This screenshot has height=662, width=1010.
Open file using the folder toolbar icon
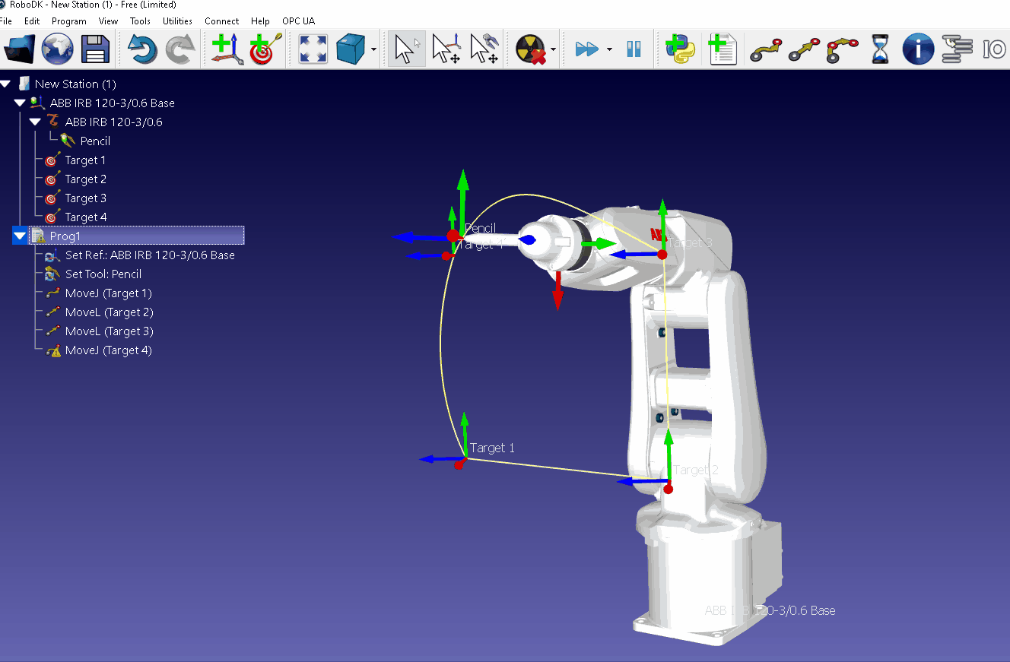tap(20, 49)
